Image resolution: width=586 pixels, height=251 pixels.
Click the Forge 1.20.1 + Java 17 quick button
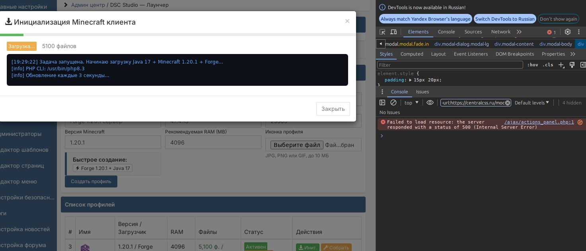(103, 168)
